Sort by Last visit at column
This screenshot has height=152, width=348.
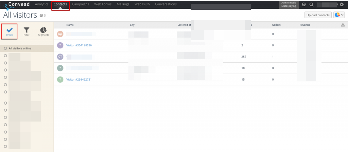[184, 25]
